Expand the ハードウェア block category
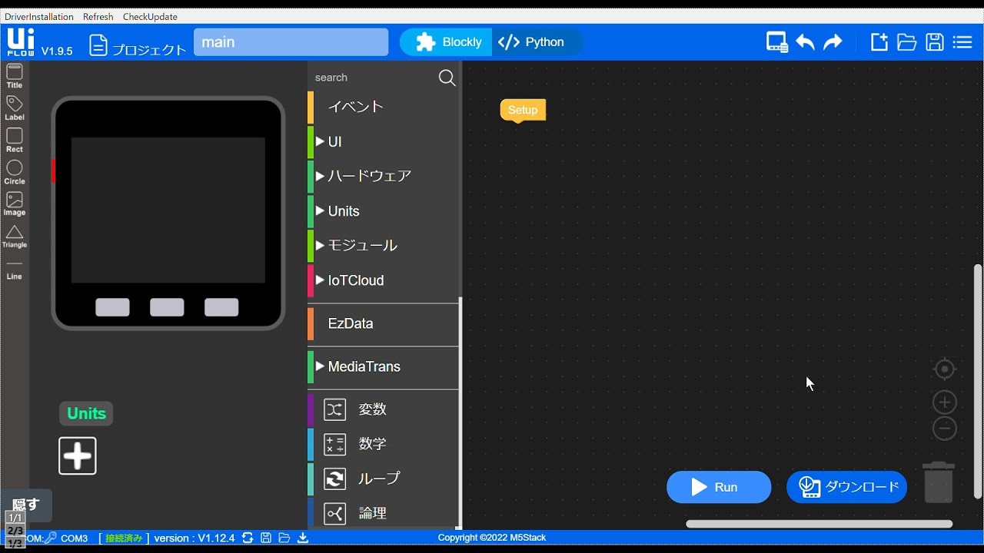984x553 pixels. point(384,176)
